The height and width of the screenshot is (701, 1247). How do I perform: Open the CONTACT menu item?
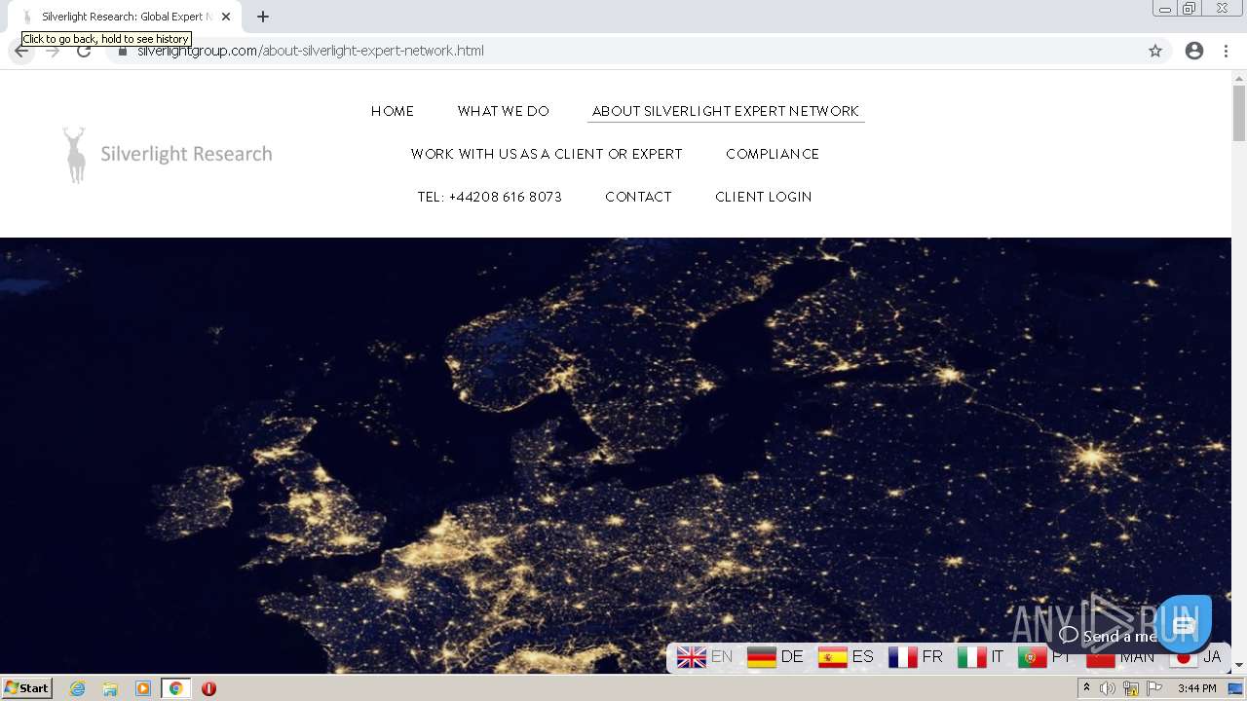point(638,197)
